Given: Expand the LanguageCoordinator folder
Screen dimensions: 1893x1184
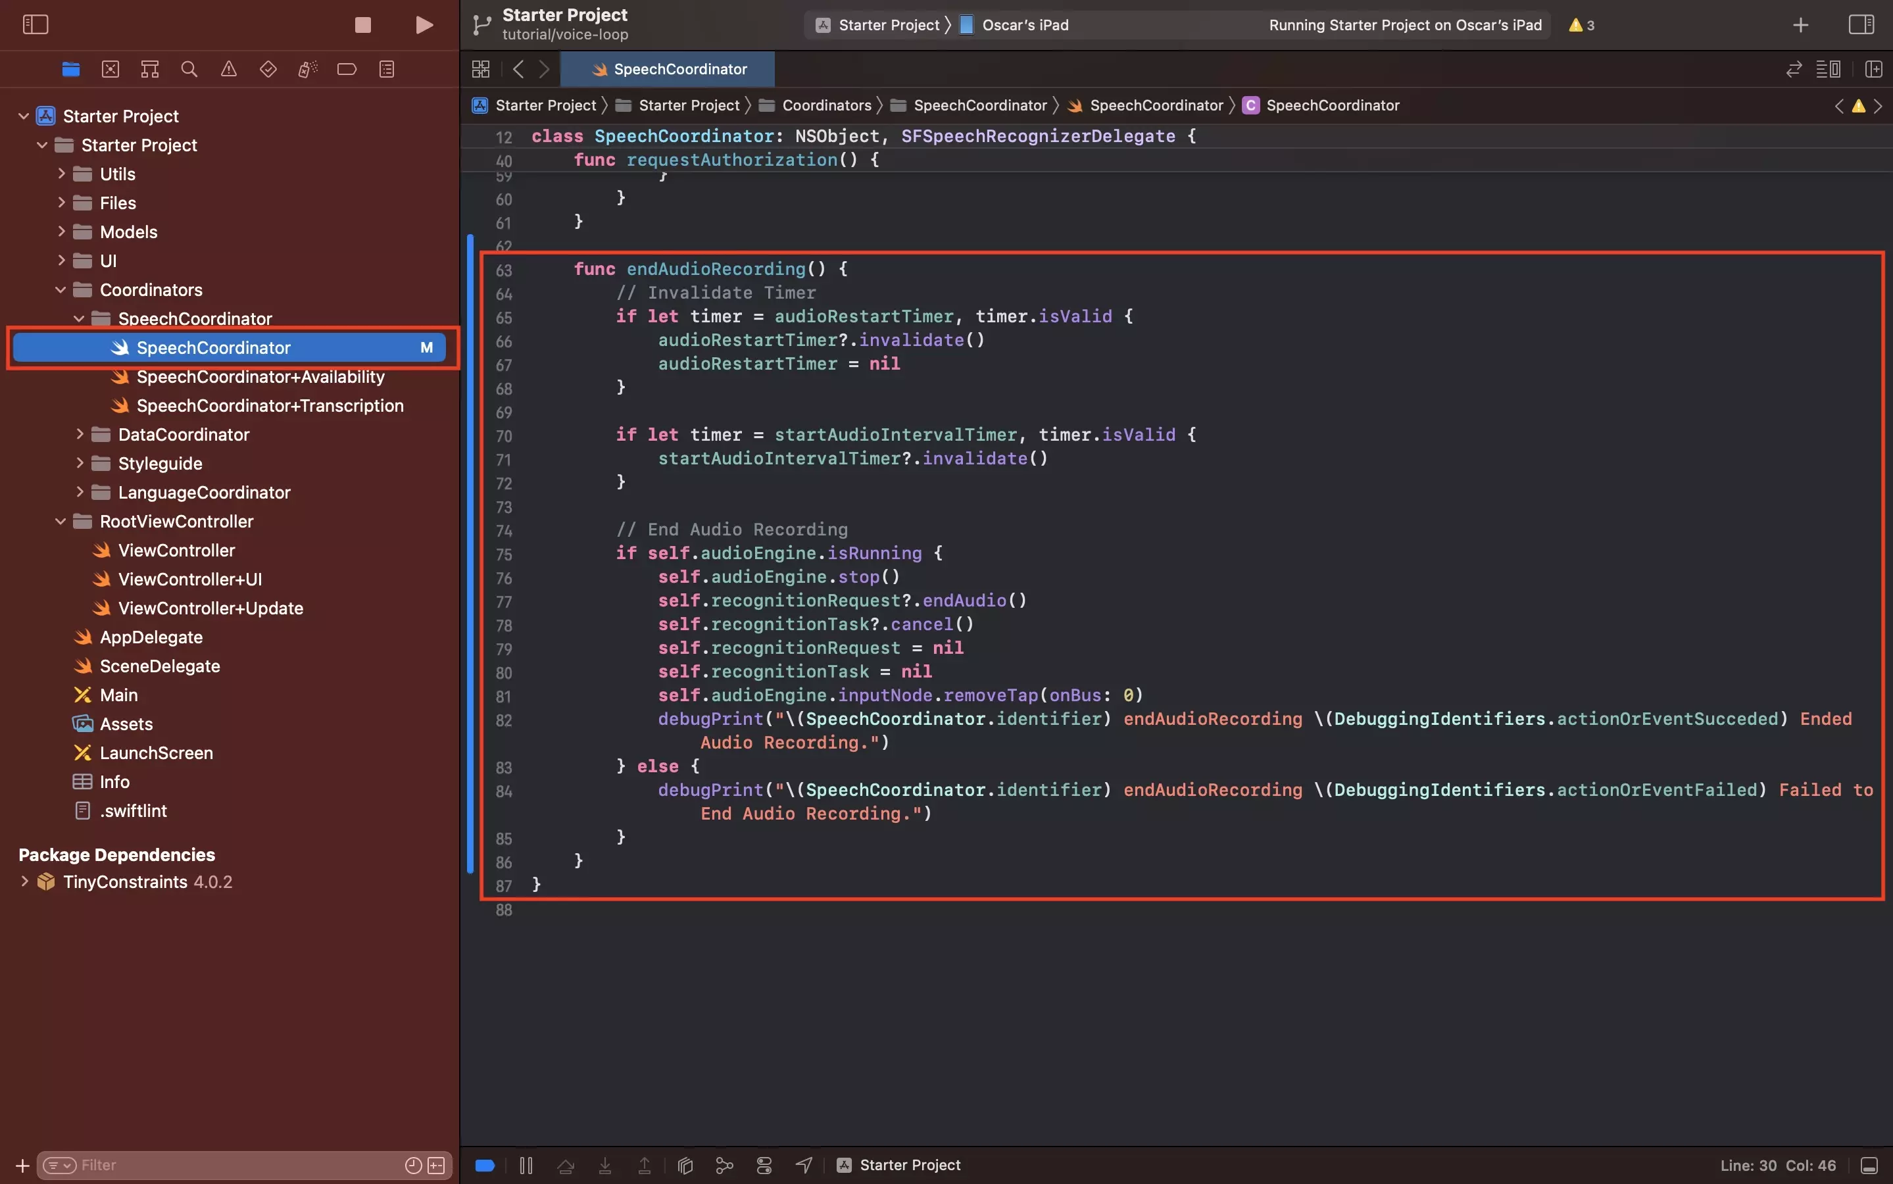Looking at the screenshot, I should [x=80, y=492].
